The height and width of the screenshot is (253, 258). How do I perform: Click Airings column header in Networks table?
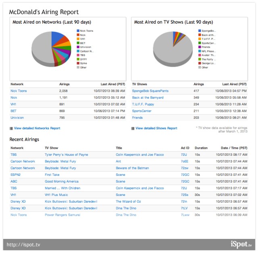[x=64, y=84]
